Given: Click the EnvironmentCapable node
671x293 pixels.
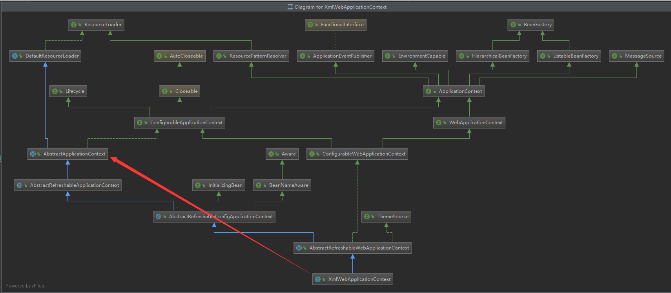Looking at the screenshot, I should [x=415, y=56].
